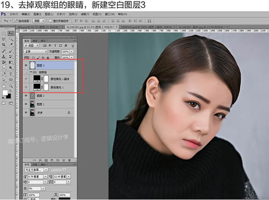Select the Dodge tool
This screenshot has height=200, width=269.
[11, 68]
